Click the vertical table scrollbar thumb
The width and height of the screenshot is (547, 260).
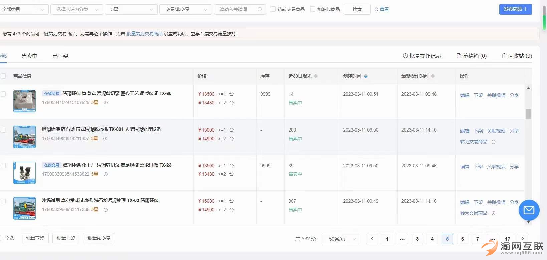(528, 114)
